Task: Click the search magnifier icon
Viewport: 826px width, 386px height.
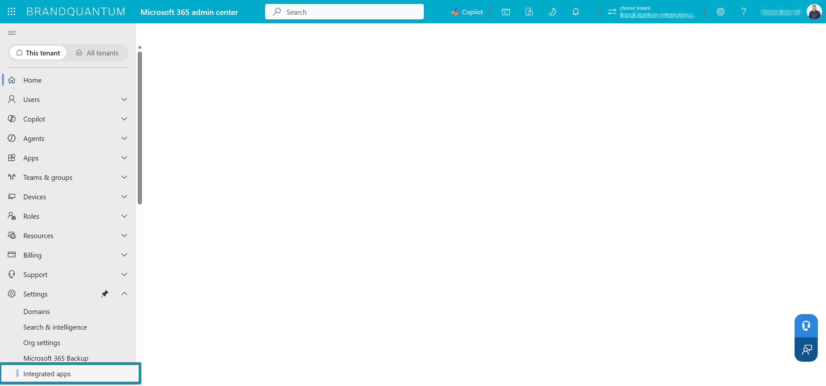Action: 277,12
